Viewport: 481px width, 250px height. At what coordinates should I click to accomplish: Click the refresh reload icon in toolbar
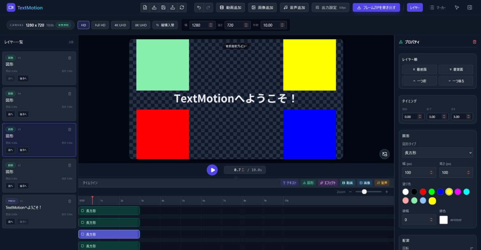coord(182,8)
